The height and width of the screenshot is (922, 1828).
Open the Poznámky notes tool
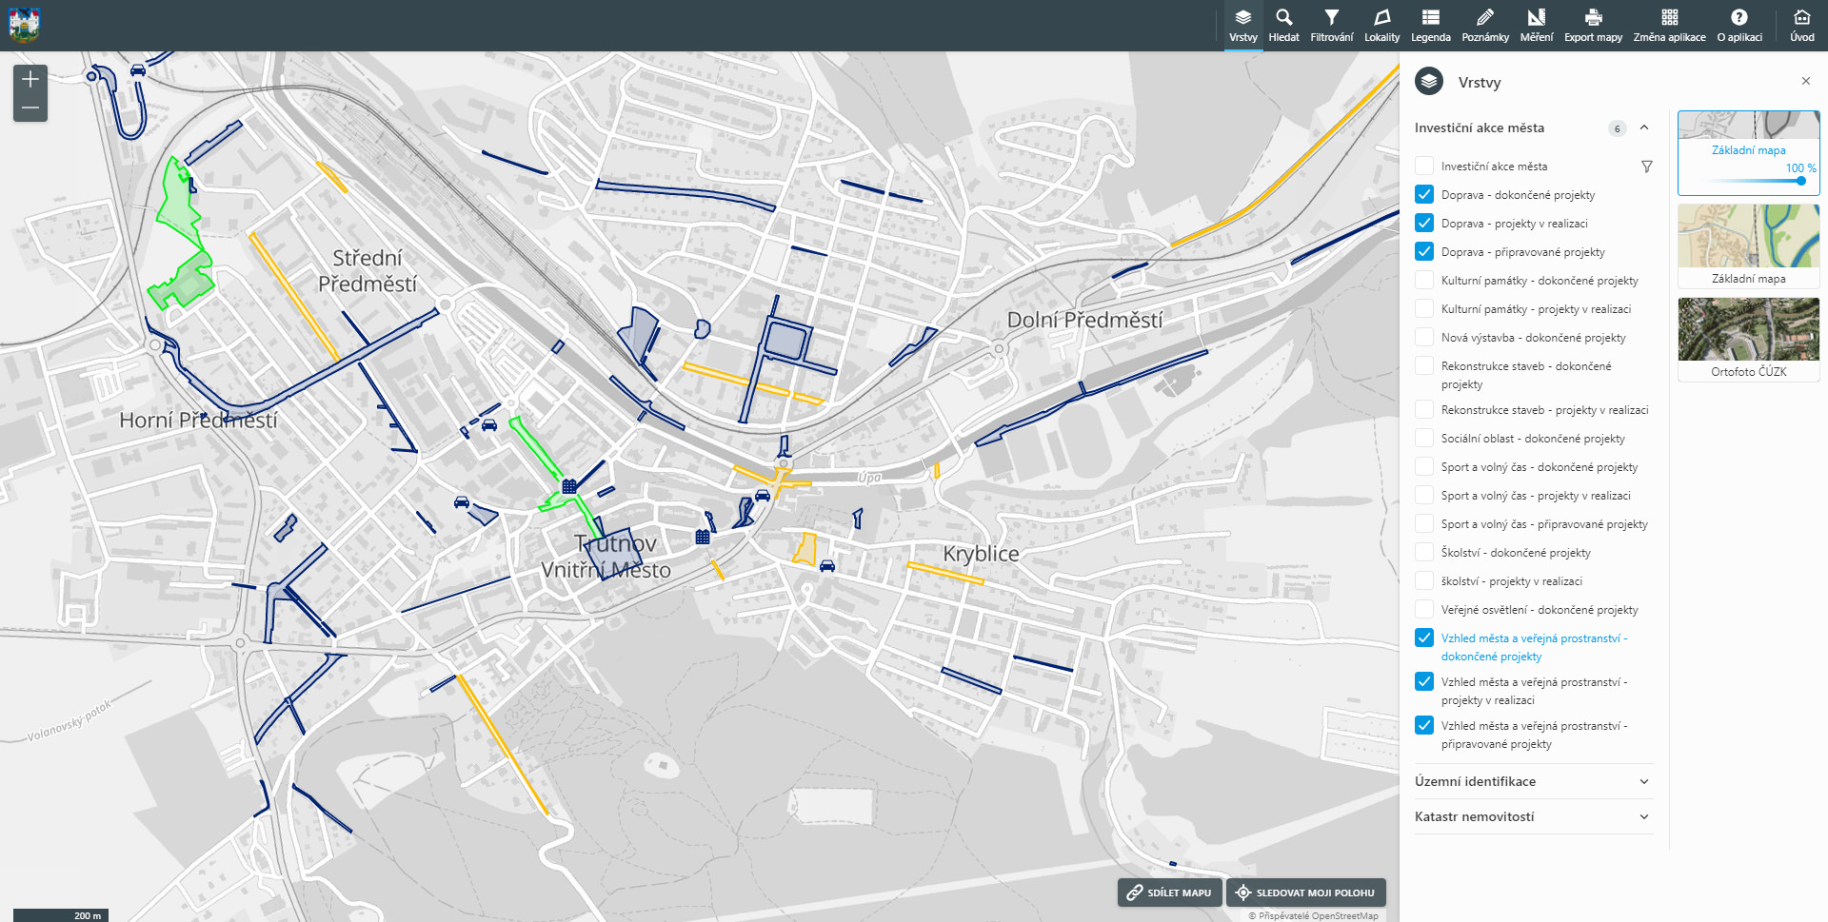1485,26
